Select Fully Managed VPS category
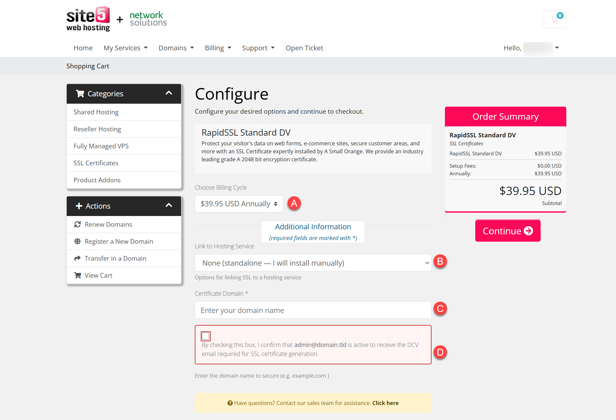 click(x=124, y=146)
